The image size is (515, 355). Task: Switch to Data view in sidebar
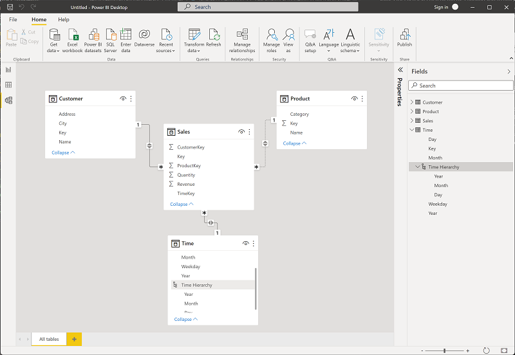(8, 85)
